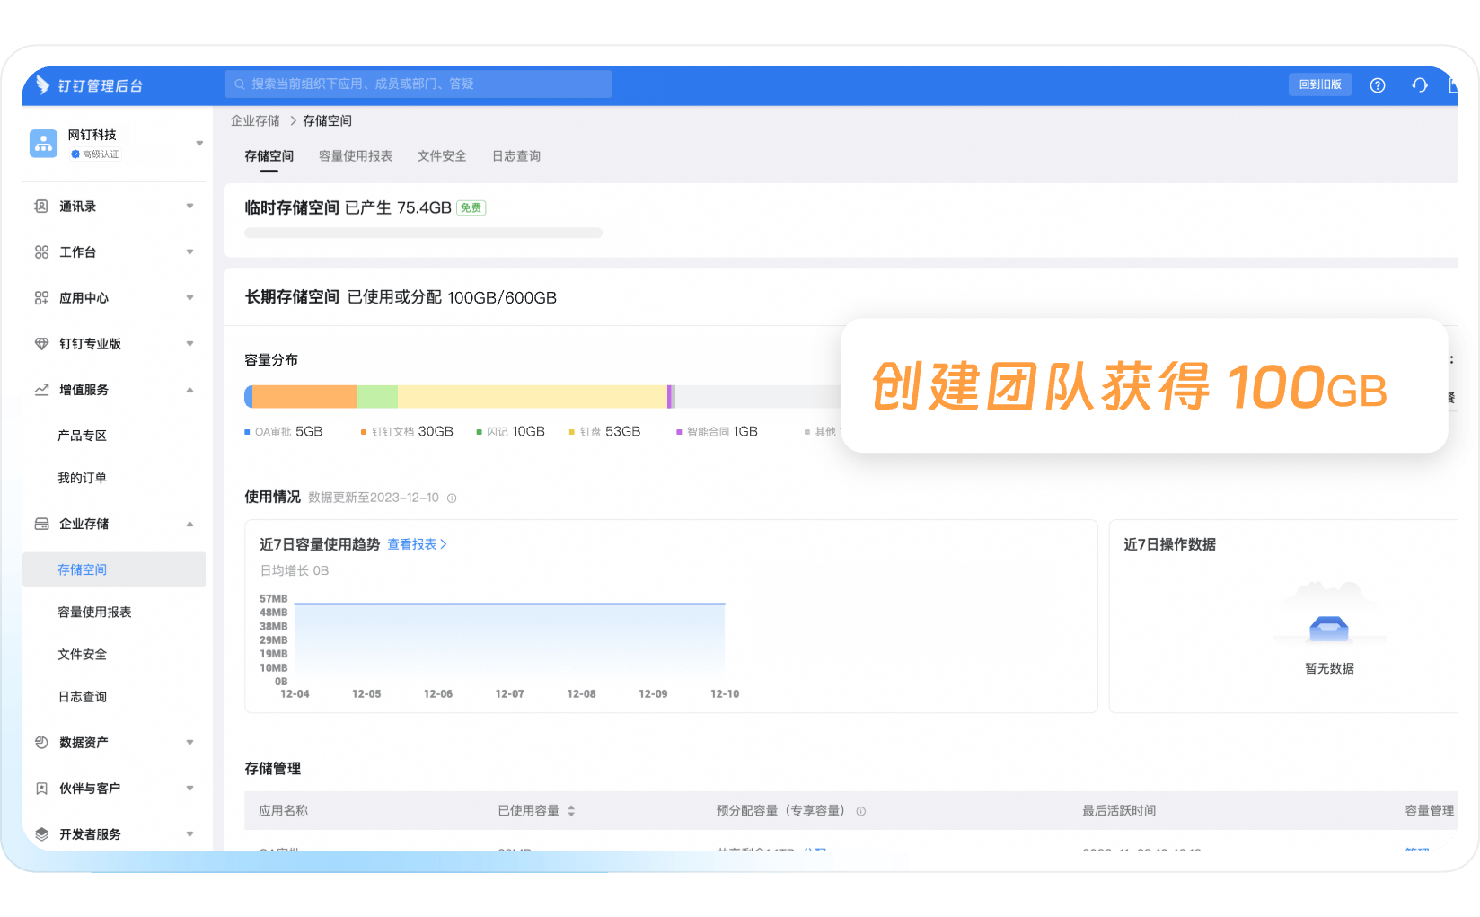Click the 智能合同 1GB legend item
Viewport: 1480px width, 917px height.
tap(717, 432)
